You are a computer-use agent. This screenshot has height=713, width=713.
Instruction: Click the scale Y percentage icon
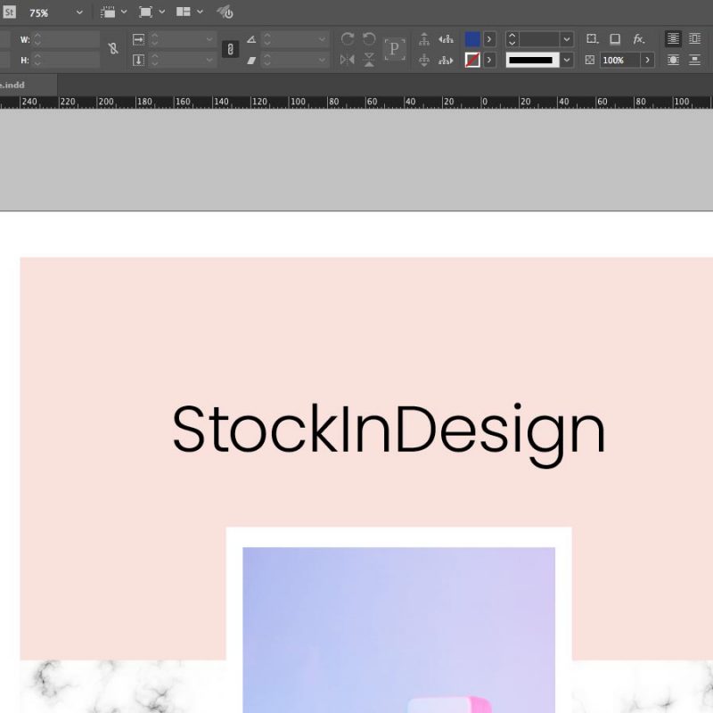point(138,60)
